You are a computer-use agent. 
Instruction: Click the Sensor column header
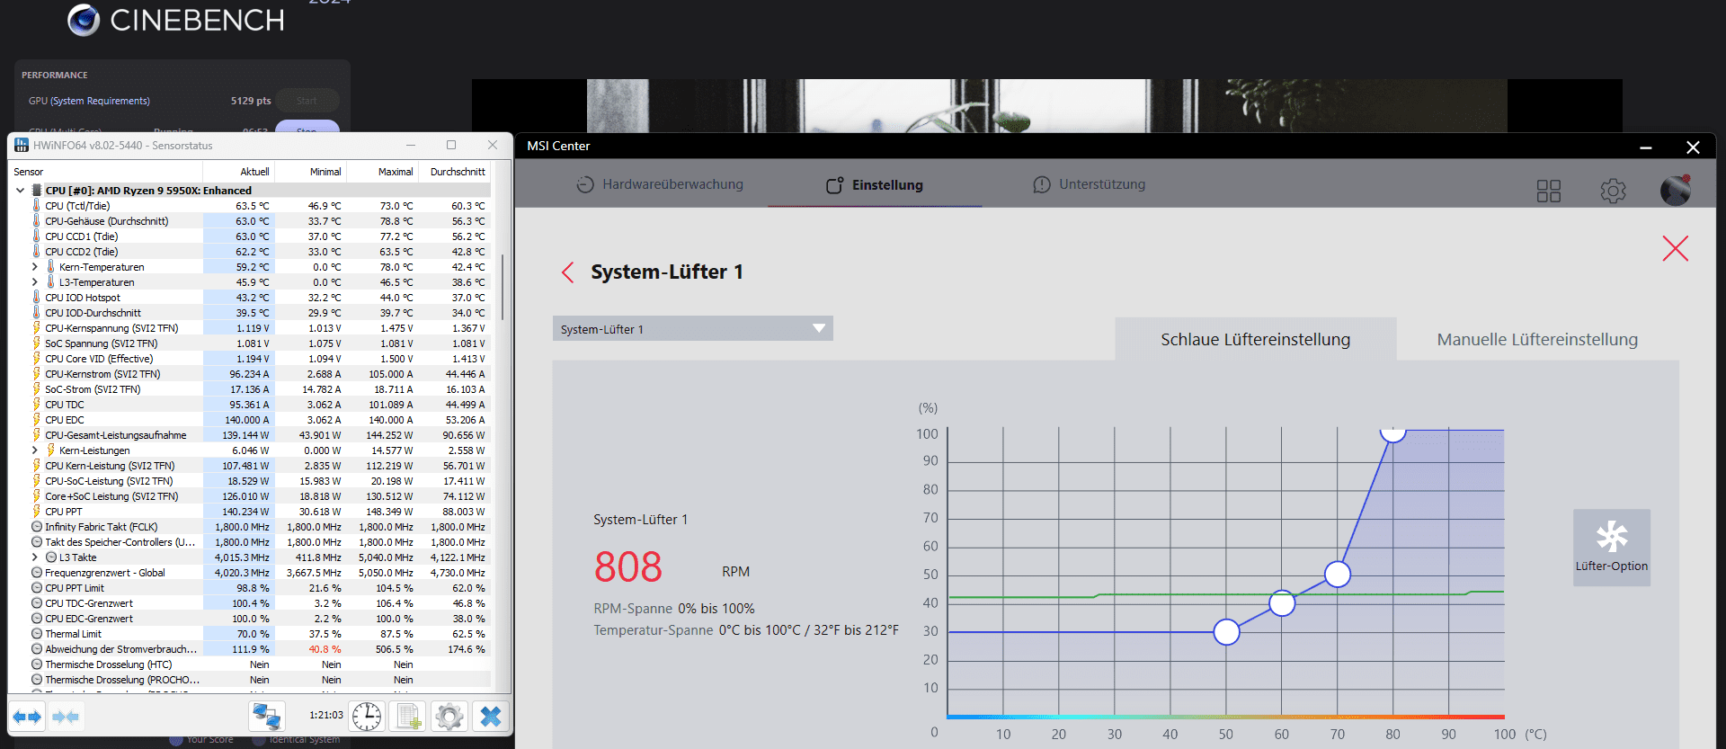click(x=105, y=172)
